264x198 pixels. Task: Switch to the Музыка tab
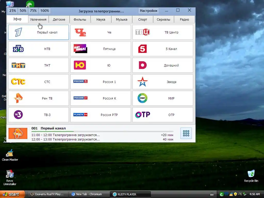[x=122, y=19]
